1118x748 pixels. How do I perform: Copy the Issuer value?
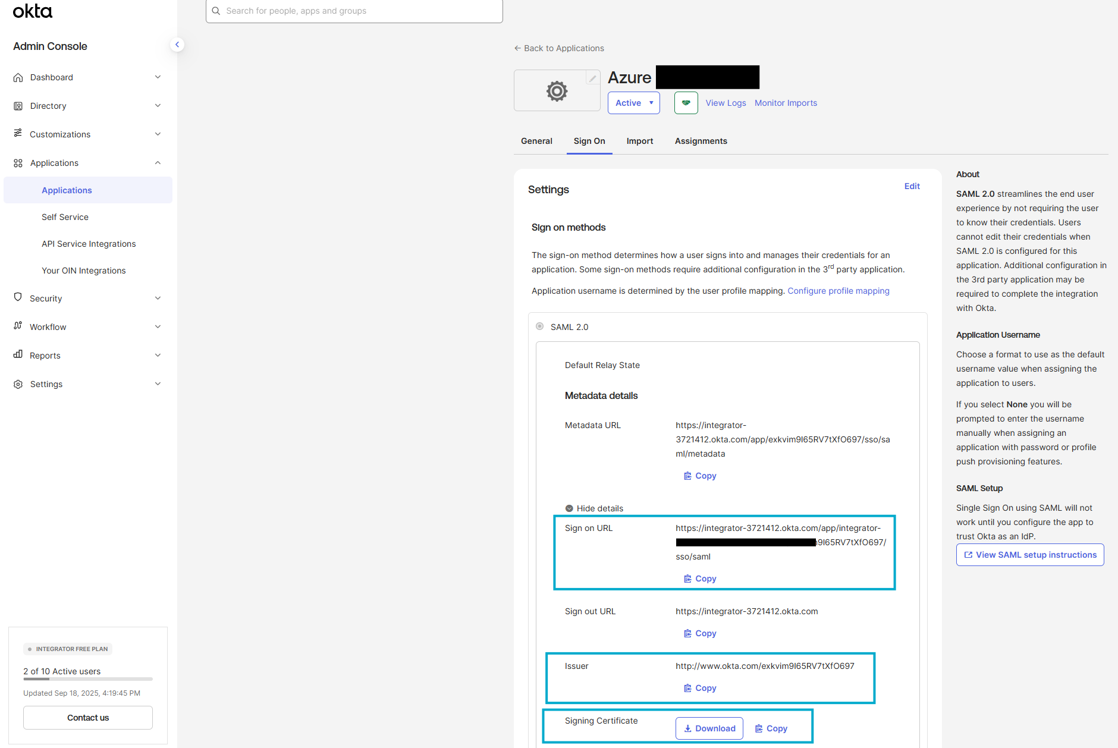700,688
